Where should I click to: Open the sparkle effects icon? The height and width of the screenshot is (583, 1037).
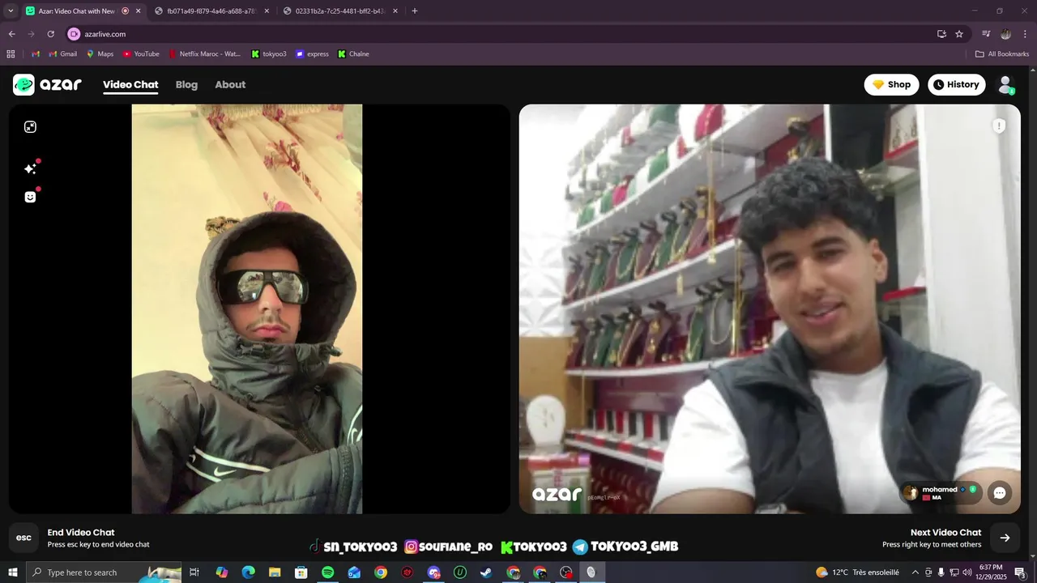(30, 168)
